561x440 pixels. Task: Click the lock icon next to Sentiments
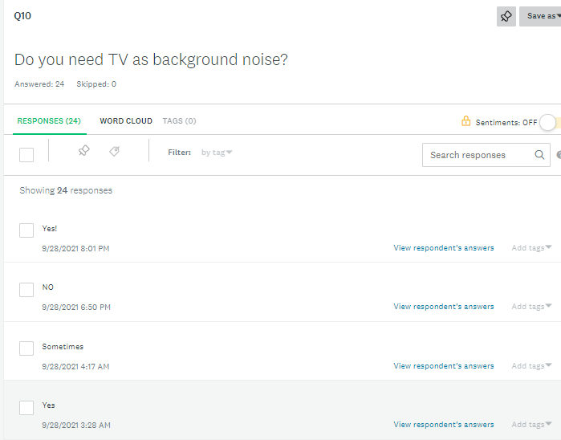point(465,121)
